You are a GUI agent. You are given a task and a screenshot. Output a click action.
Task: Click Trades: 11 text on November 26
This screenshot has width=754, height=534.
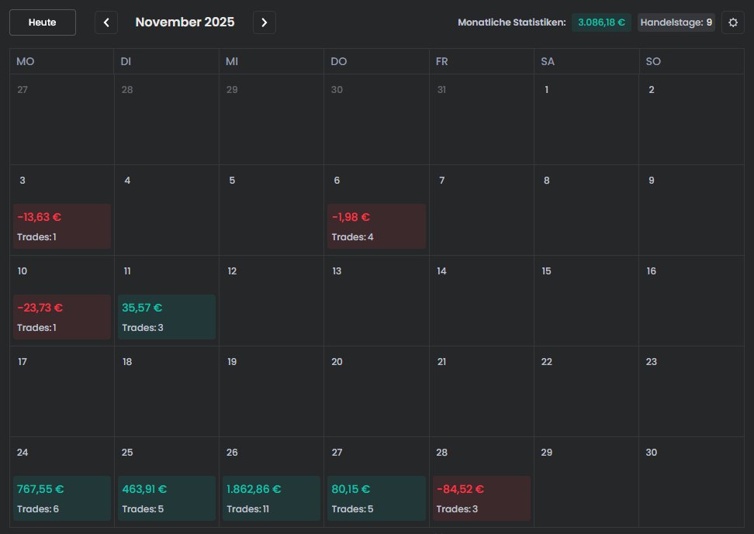pyautogui.click(x=247, y=509)
